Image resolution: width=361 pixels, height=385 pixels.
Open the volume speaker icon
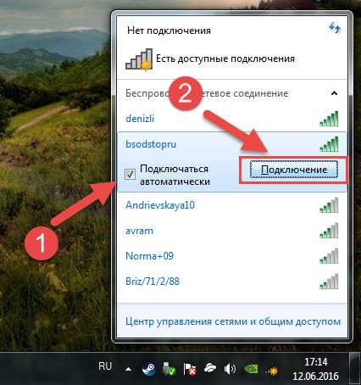230,369
